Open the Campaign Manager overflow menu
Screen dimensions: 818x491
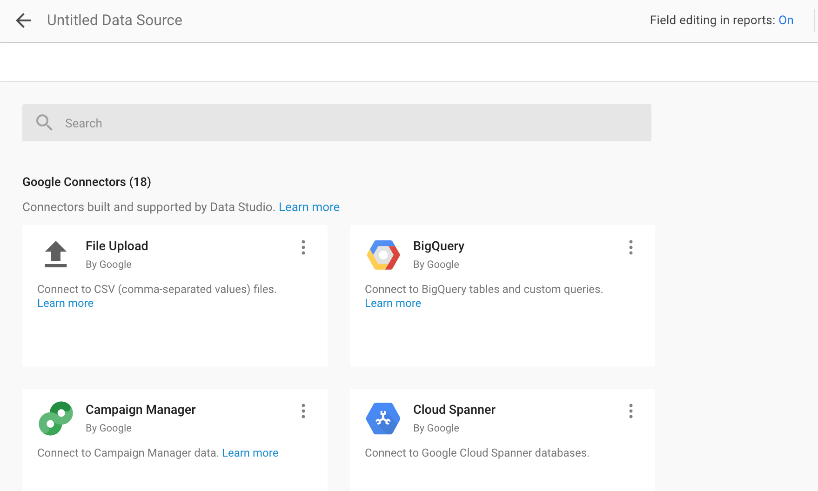click(303, 411)
